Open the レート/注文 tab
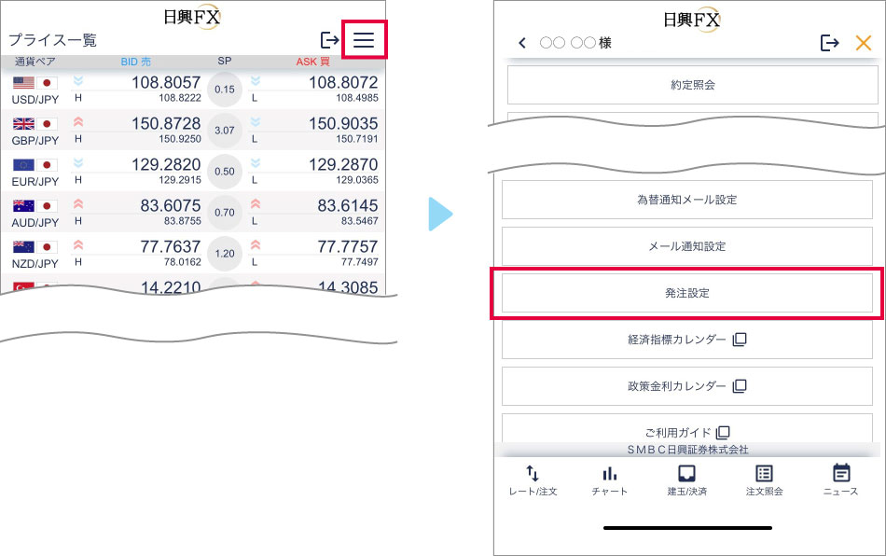The image size is (886, 556). point(533,480)
